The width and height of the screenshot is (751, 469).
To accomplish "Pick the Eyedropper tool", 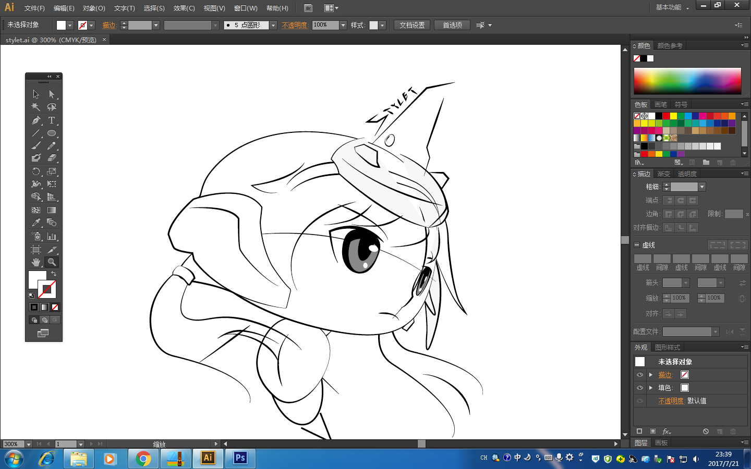I will (x=36, y=223).
